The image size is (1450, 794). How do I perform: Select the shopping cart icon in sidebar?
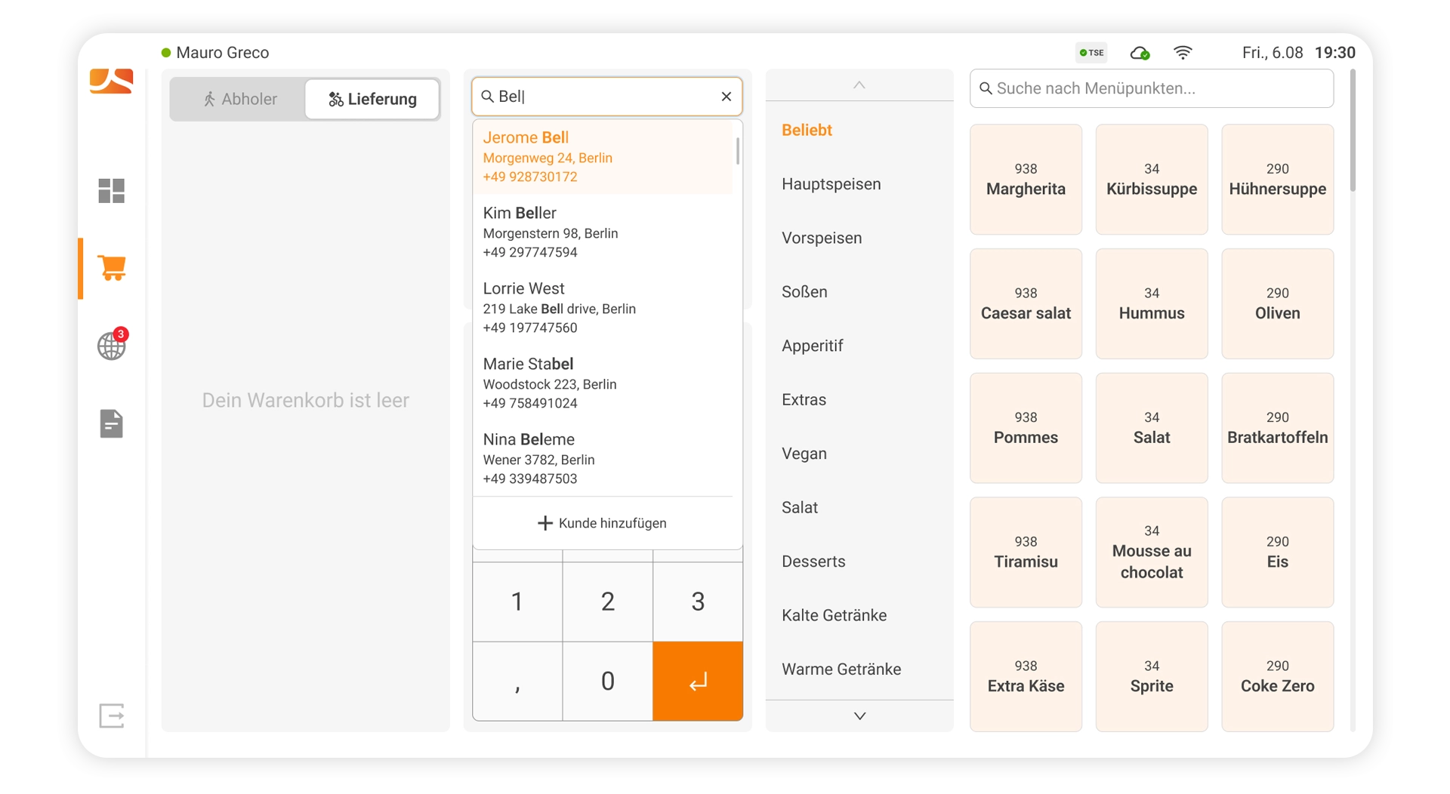point(112,268)
